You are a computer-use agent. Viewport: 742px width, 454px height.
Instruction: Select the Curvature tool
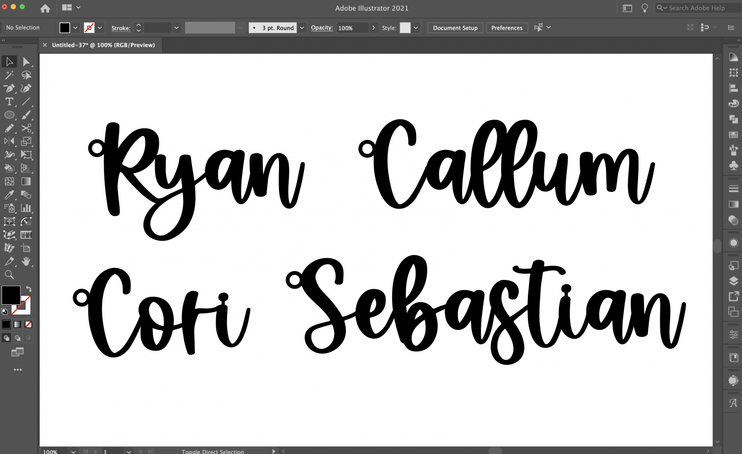(x=26, y=89)
